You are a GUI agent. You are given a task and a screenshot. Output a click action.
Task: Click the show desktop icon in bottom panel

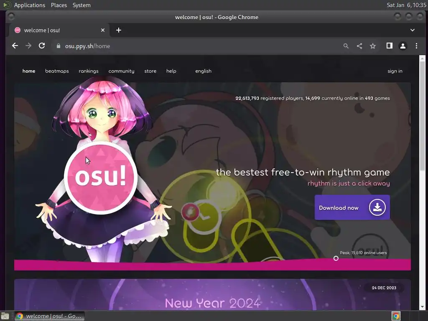(x=5, y=316)
